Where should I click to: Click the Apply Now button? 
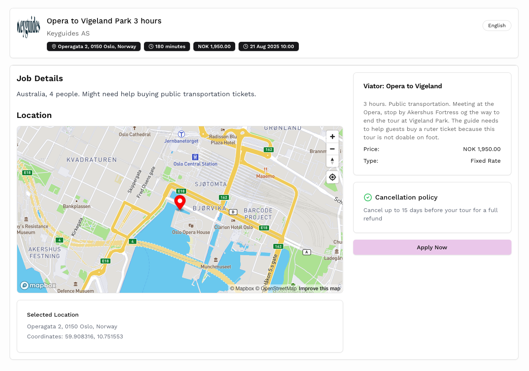tap(432, 247)
